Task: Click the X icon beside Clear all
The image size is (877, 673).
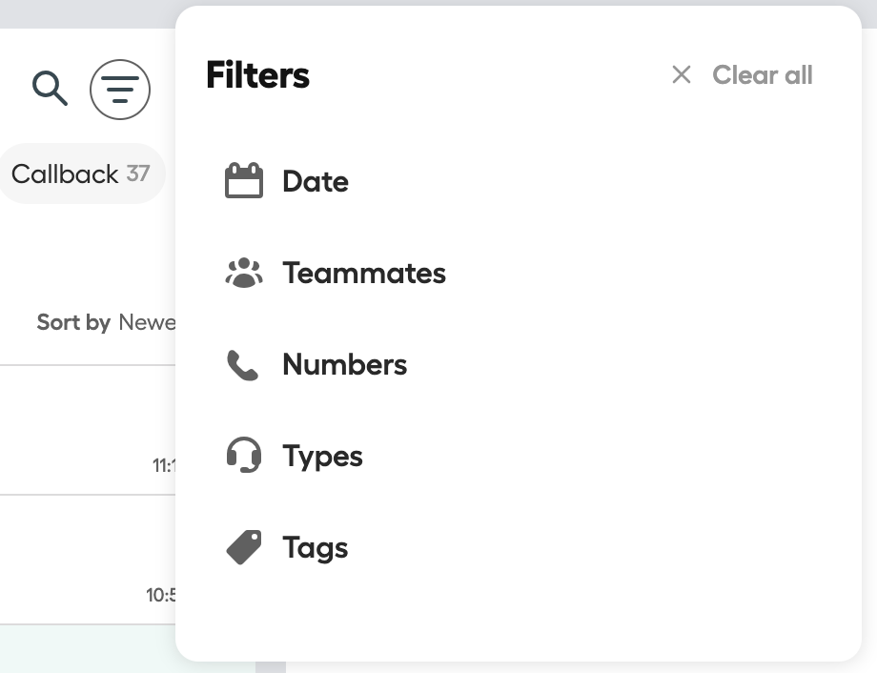Action: 682,74
